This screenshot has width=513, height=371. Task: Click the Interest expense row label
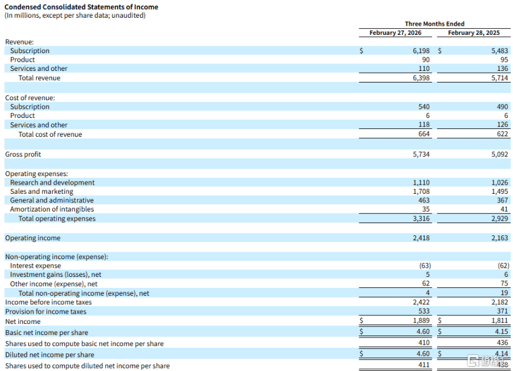36,265
